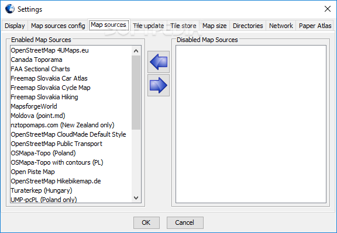Select OpenStreetMap CloudMade Default Style
Screen dimensions: 337x233
pyautogui.click(x=71, y=134)
